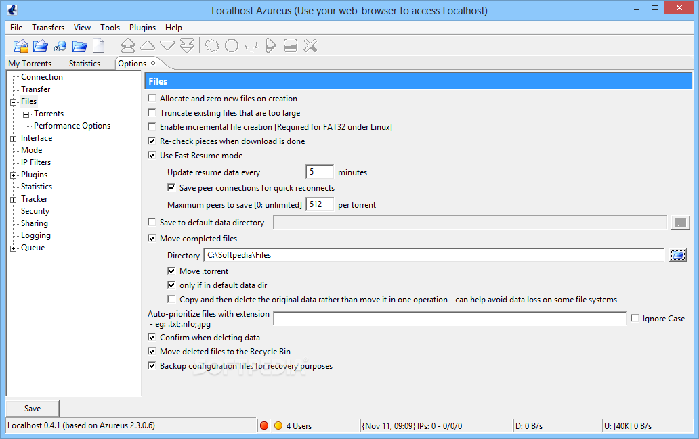699x439 pixels.
Task: Click the disabled default data directory browse button
Action: click(680, 223)
